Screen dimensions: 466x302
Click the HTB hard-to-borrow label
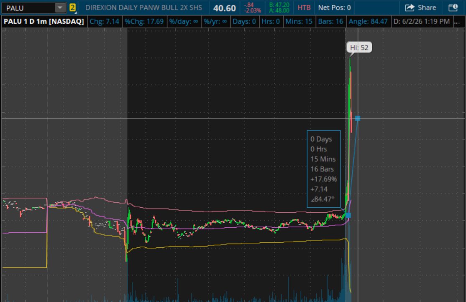click(304, 8)
